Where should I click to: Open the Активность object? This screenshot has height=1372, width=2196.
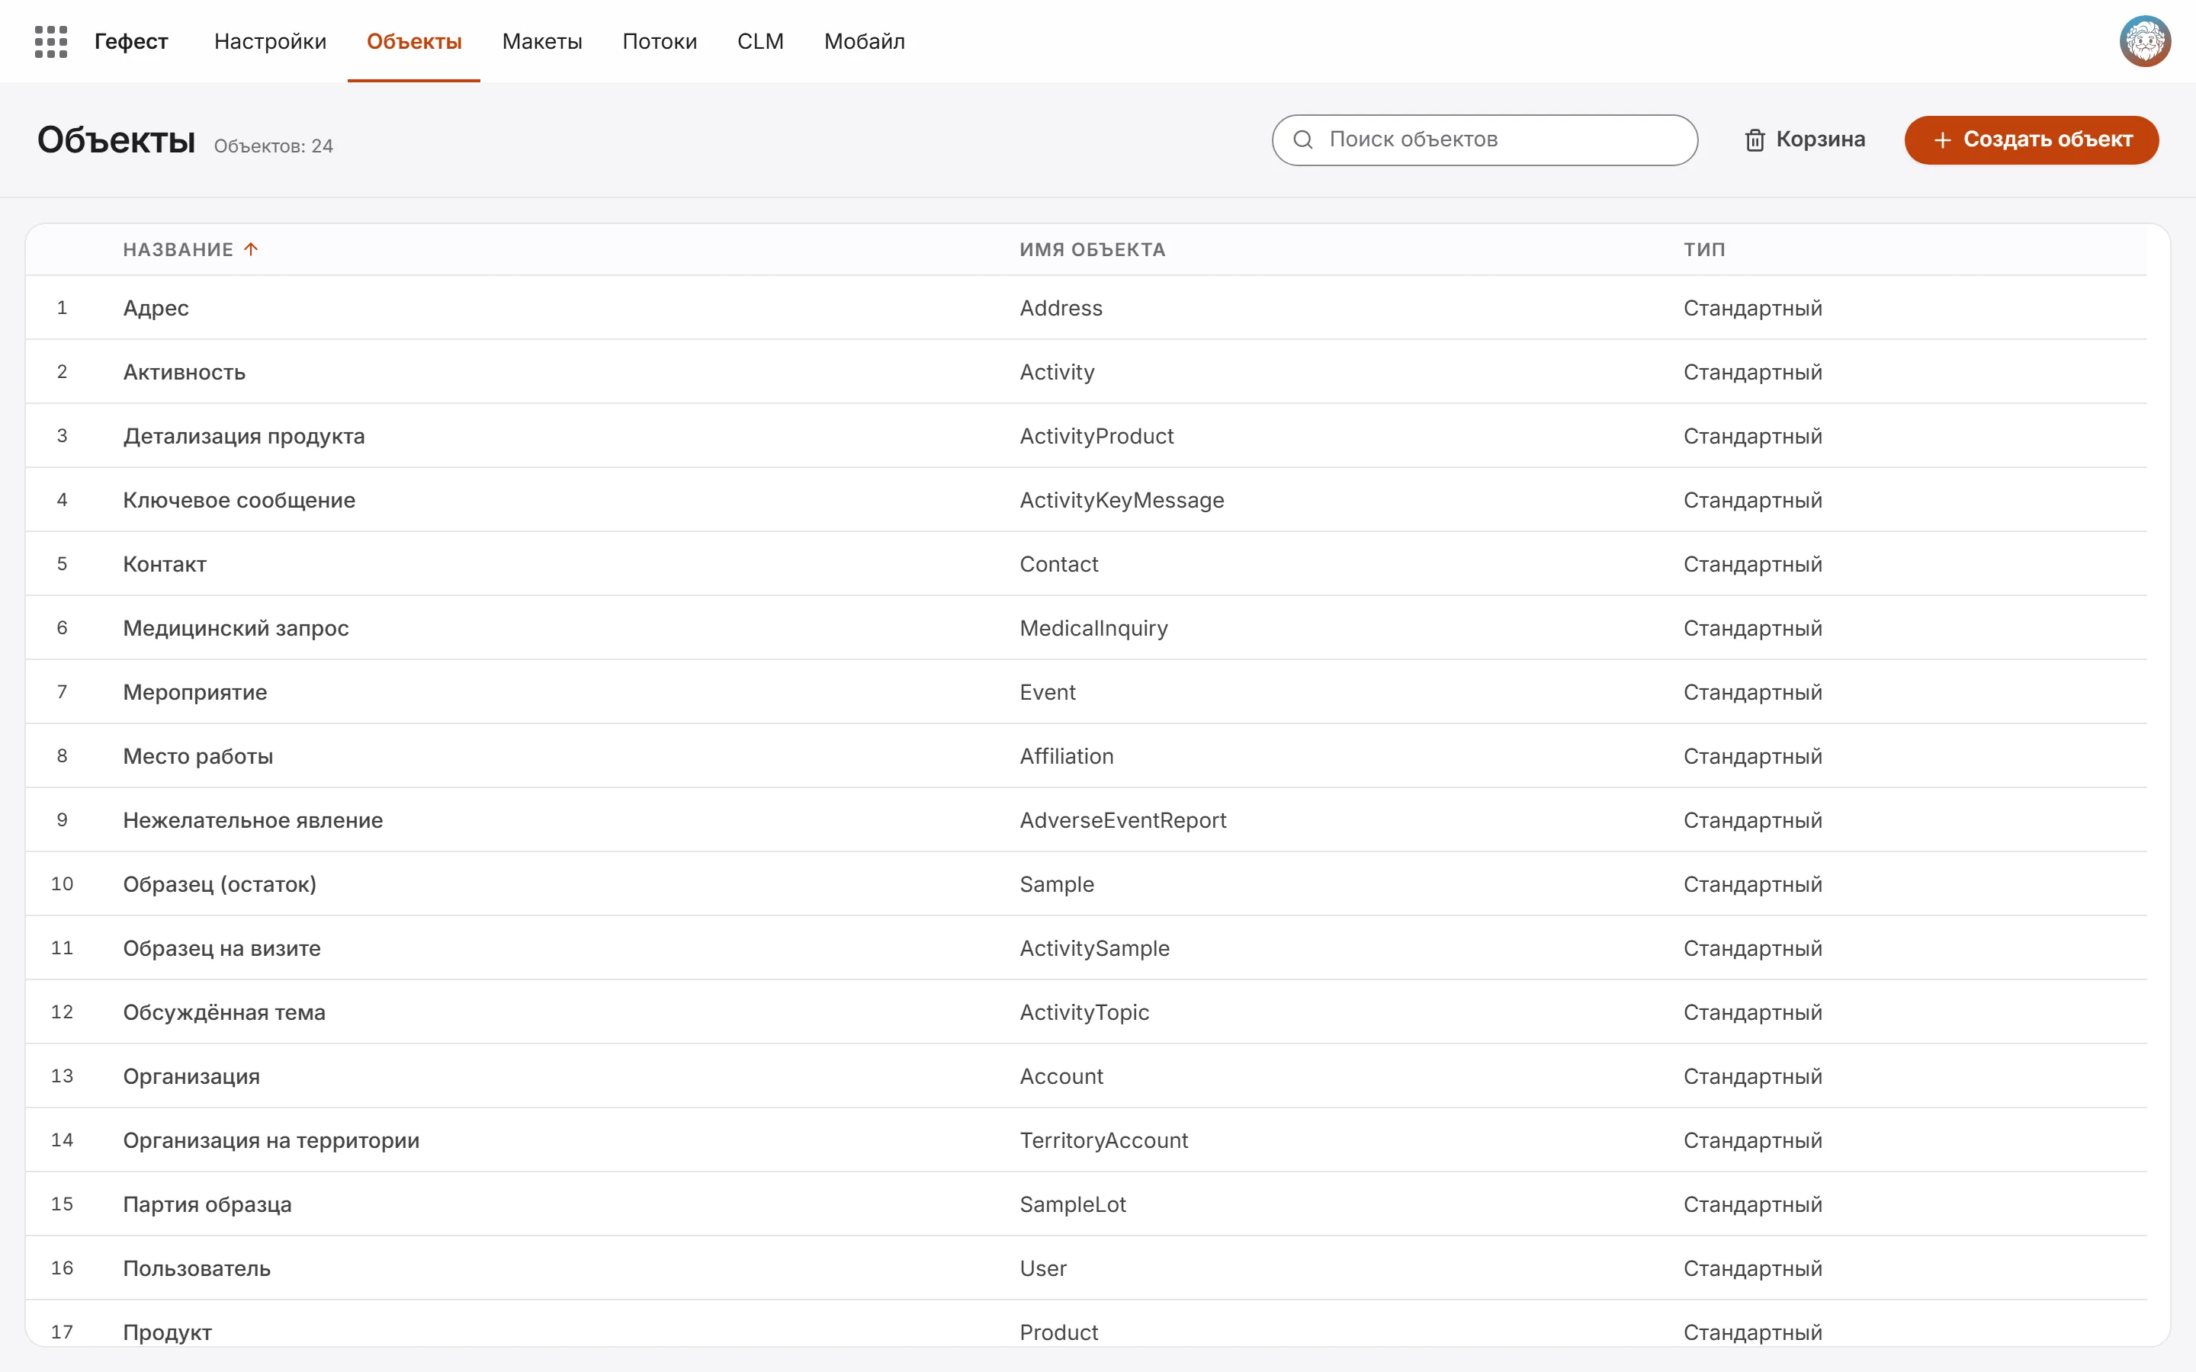pyautogui.click(x=185, y=372)
